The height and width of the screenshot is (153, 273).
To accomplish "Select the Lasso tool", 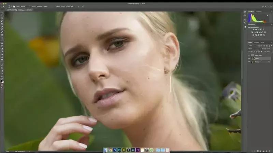I will pyautogui.click(x=2, y=18).
